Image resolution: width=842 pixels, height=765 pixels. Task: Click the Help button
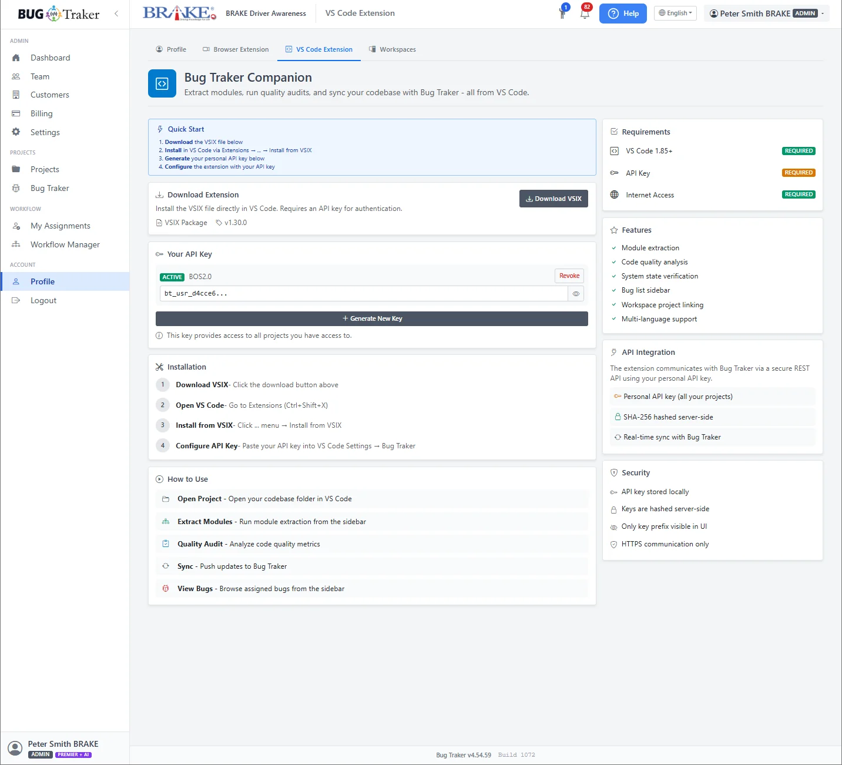pyautogui.click(x=623, y=14)
